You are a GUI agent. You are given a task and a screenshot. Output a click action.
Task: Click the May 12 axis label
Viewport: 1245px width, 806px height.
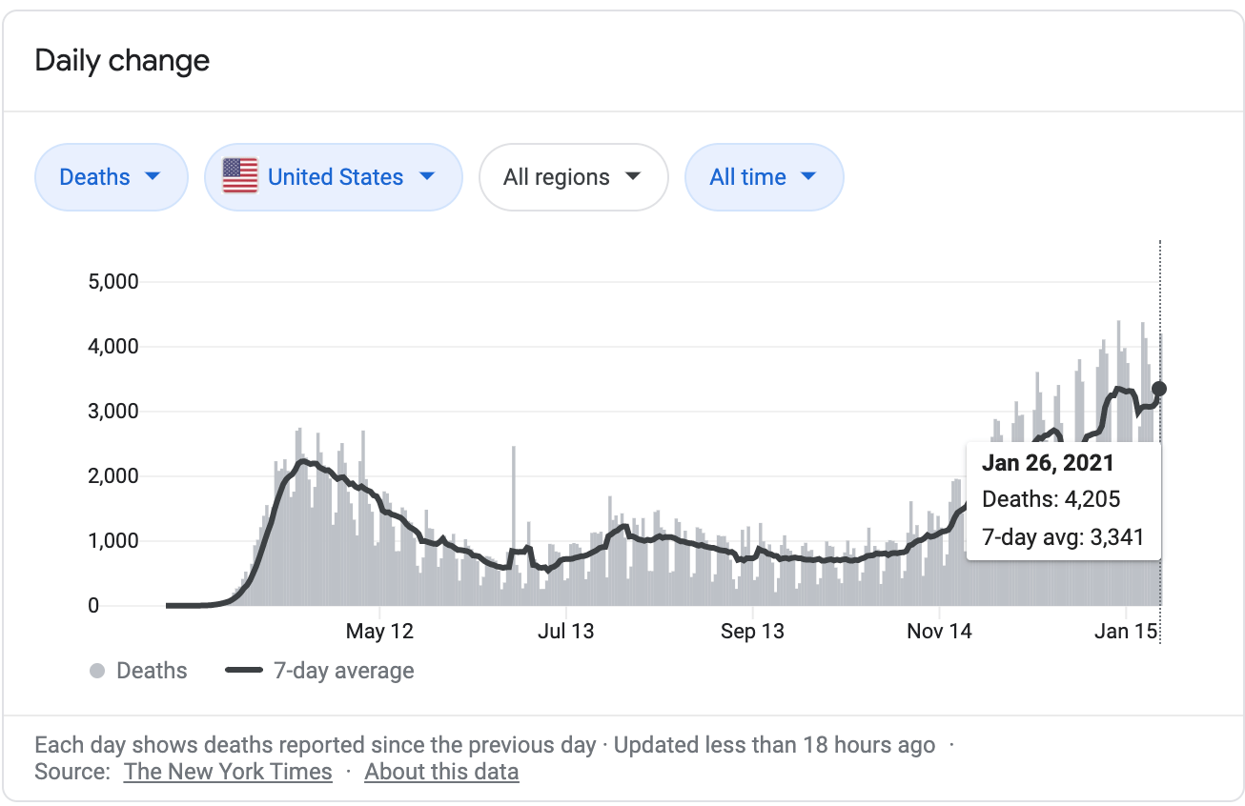(379, 632)
